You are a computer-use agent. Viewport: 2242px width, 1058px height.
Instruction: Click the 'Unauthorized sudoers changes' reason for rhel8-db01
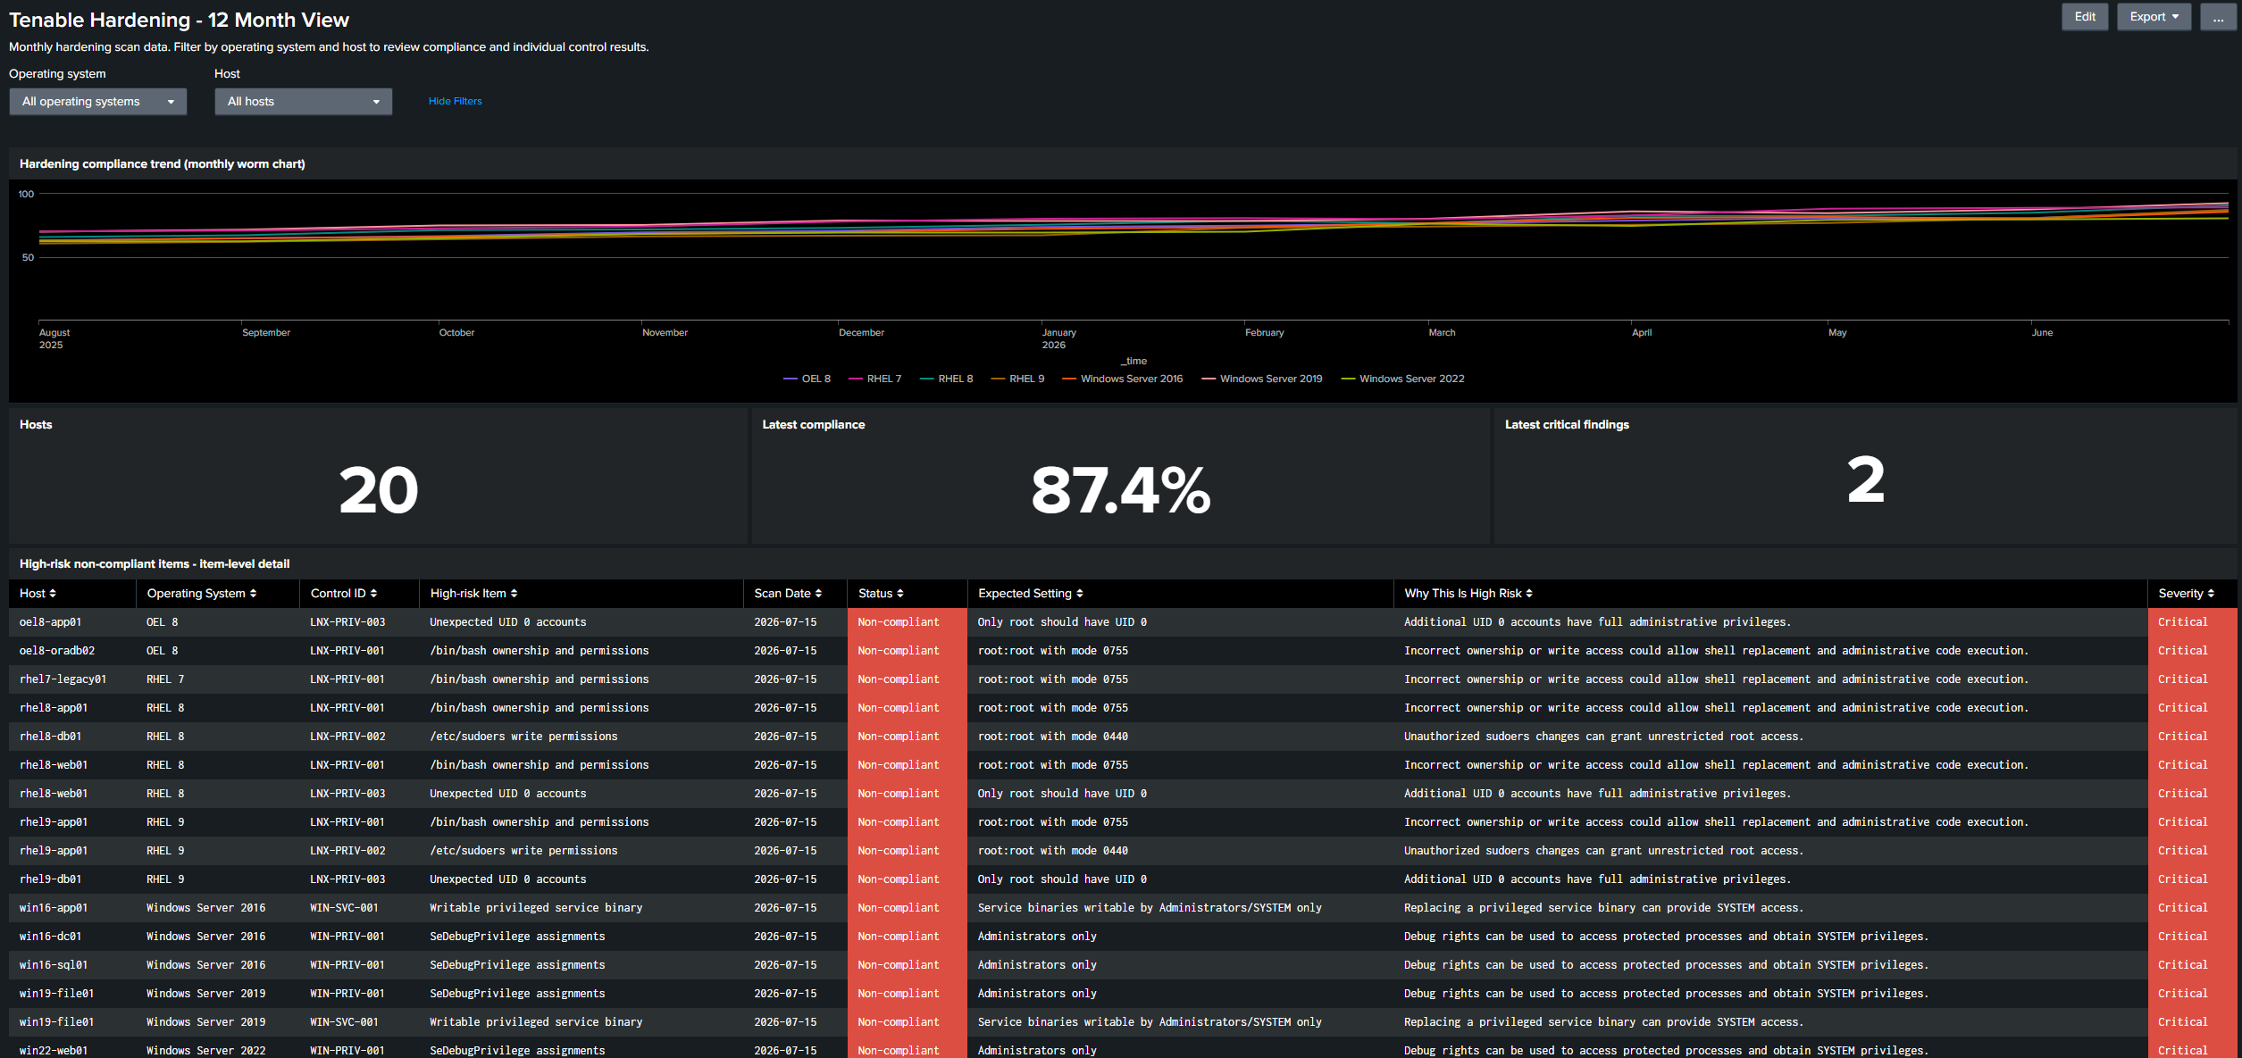[x=1603, y=737]
